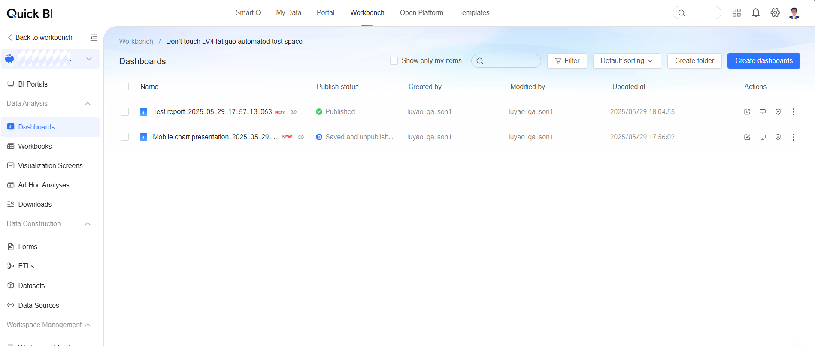The width and height of the screenshot is (815, 346).
Task: Collapse the Data Construction section
Action: tap(88, 224)
